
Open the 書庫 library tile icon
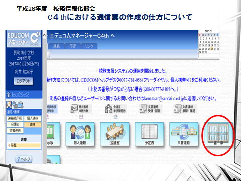click(x=218, y=135)
